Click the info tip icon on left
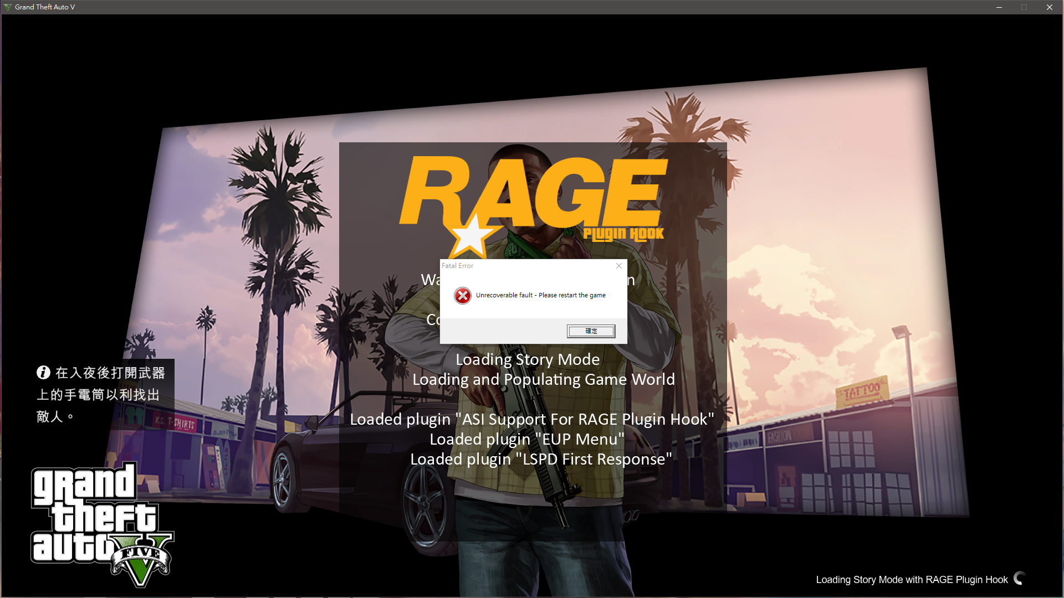Viewport: 1064px width, 598px height. 43,373
